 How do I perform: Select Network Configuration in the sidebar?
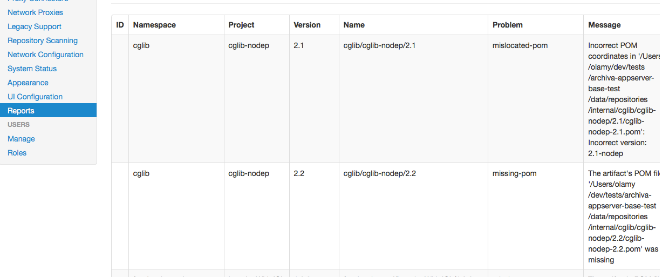coord(45,55)
